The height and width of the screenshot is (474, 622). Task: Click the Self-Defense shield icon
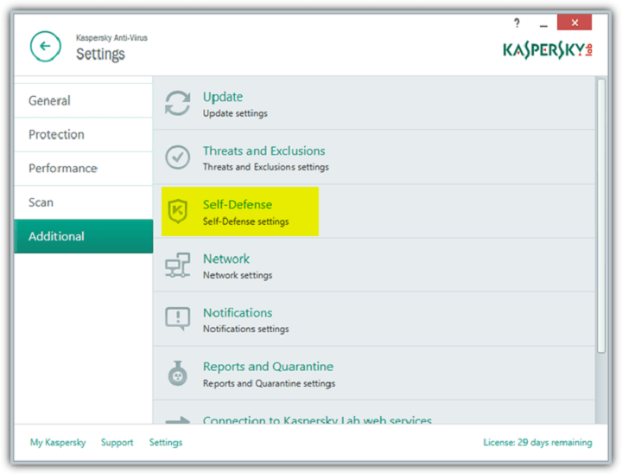click(177, 211)
